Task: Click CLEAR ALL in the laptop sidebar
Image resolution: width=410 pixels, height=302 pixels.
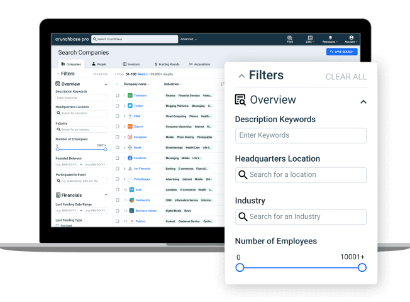Action: coord(101,74)
